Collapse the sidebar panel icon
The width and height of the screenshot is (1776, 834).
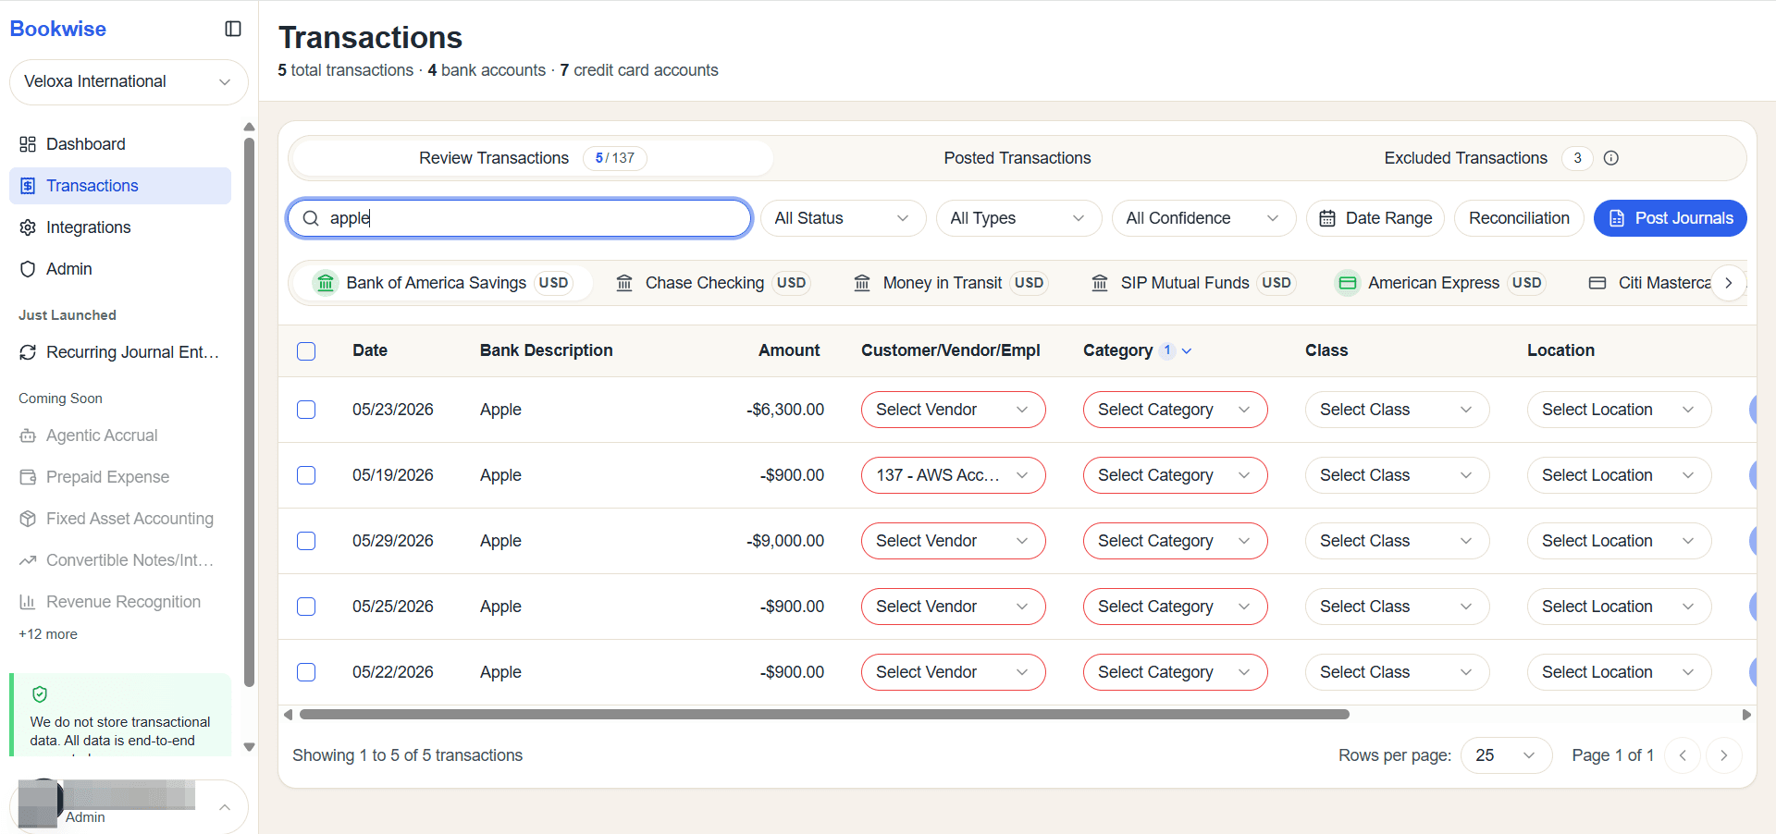point(233,29)
